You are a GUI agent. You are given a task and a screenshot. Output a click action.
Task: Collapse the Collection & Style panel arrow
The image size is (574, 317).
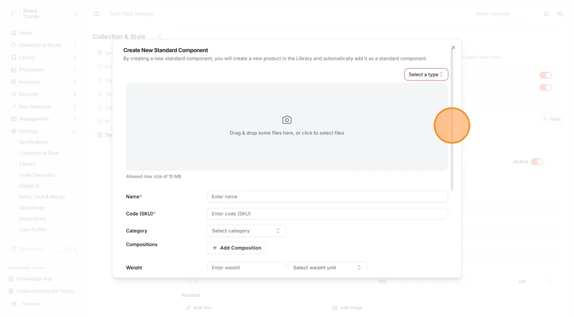tap(160, 37)
